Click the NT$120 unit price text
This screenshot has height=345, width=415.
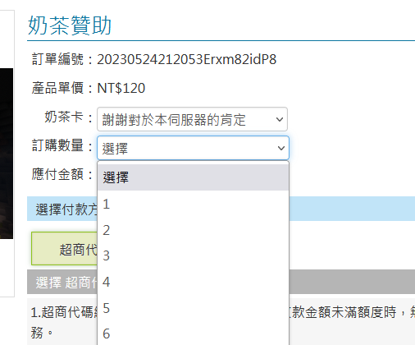click(x=121, y=88)
